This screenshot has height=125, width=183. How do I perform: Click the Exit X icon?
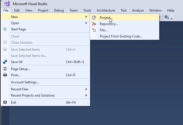pos(5,102)
